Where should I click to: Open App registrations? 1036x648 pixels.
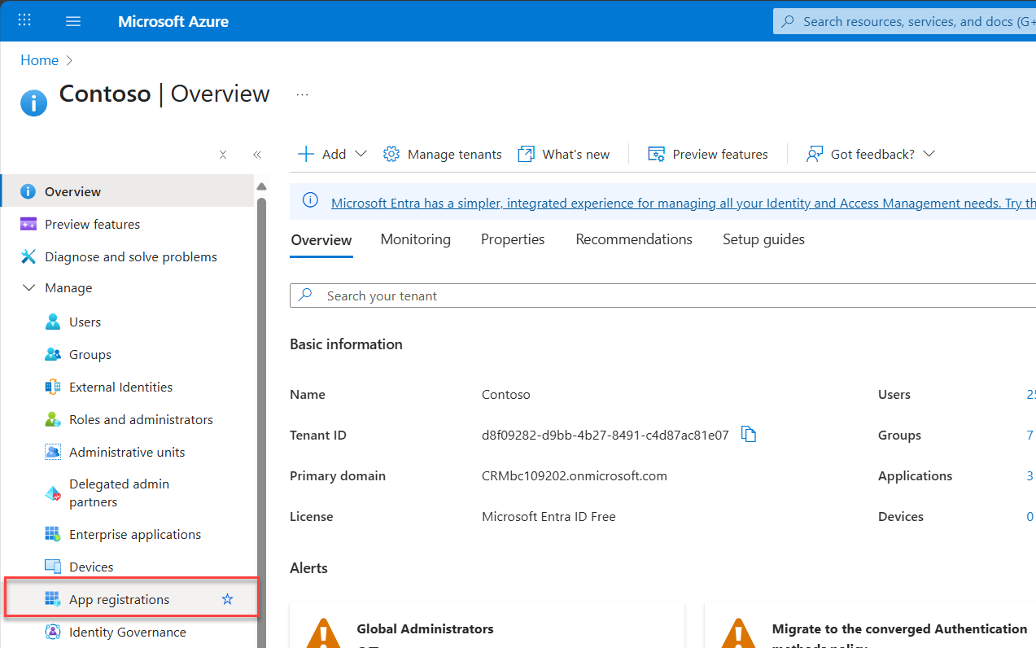pyautogui.click(x=119, y=599)
